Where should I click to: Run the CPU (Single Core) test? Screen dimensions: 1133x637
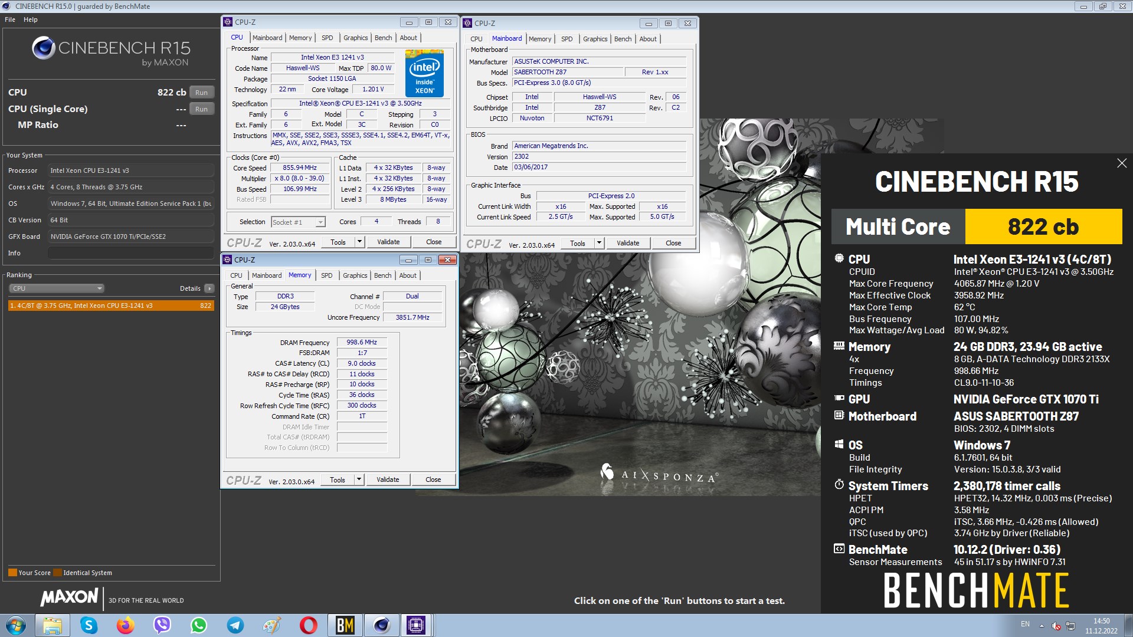[202, 109]
